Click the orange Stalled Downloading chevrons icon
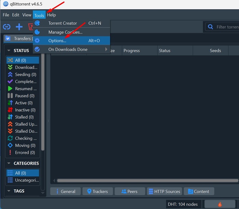 tap(10, 131)
